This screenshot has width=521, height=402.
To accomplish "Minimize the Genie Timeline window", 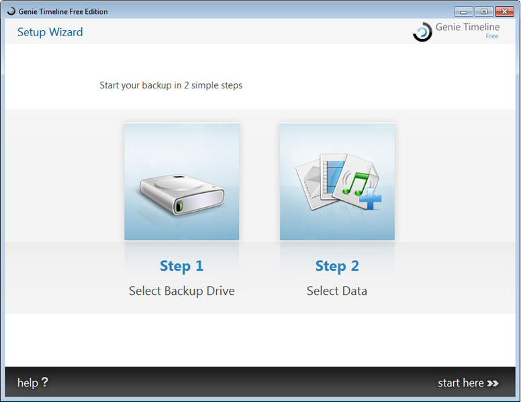I will point(463,11).
